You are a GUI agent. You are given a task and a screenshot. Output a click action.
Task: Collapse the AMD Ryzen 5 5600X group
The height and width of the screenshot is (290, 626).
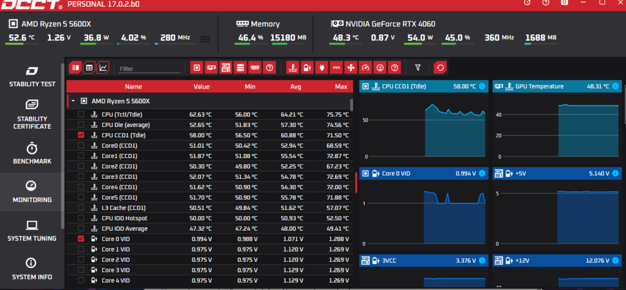73,101
